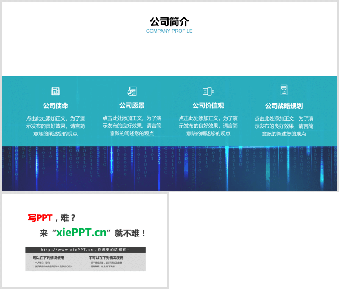339x289 pixels.
Task: Select the 不可以在下列情况使用 heading
Action: [x=106, y=258]
